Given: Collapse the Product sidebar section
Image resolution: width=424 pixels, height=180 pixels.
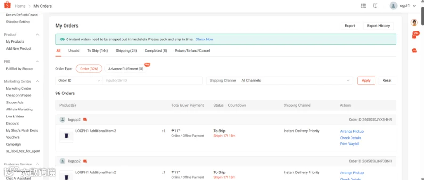Looking at the screenshot, I should pyautogui.click(x=37, y=34).
